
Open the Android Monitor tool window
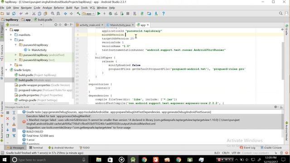61,148
